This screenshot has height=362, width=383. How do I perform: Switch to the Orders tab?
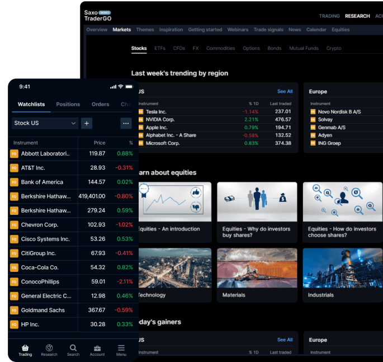(x=101, y=104)
